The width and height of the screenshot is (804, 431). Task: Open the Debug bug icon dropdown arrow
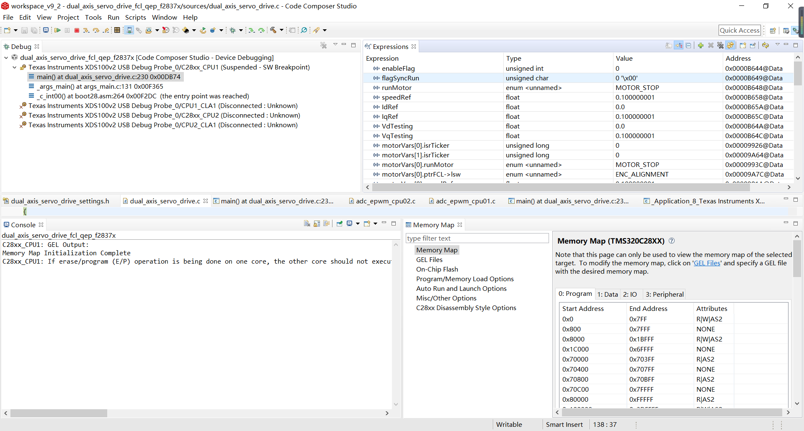click(241, 30)
